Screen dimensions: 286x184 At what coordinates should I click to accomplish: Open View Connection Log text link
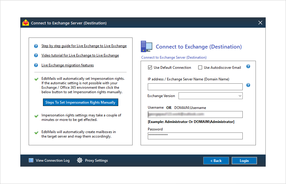tap(53, 160)
